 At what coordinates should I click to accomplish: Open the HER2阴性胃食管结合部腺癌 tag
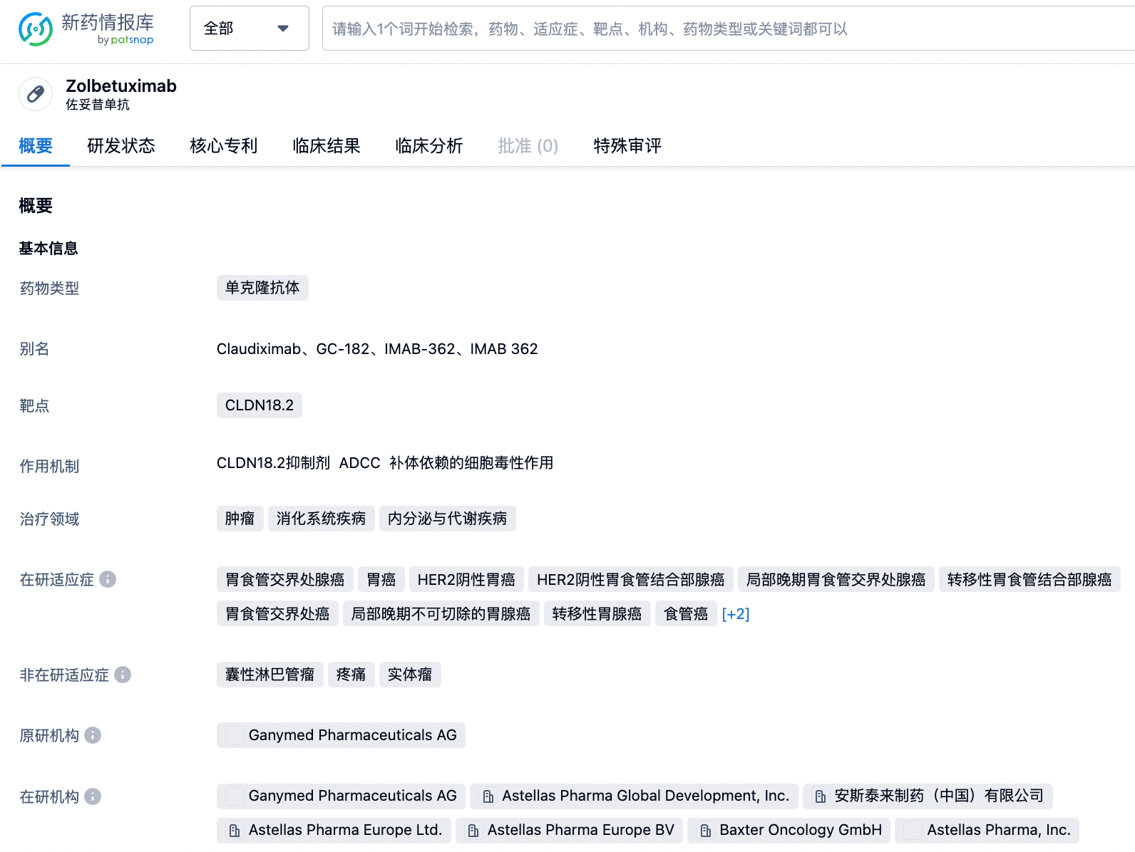tap(631, 580)
